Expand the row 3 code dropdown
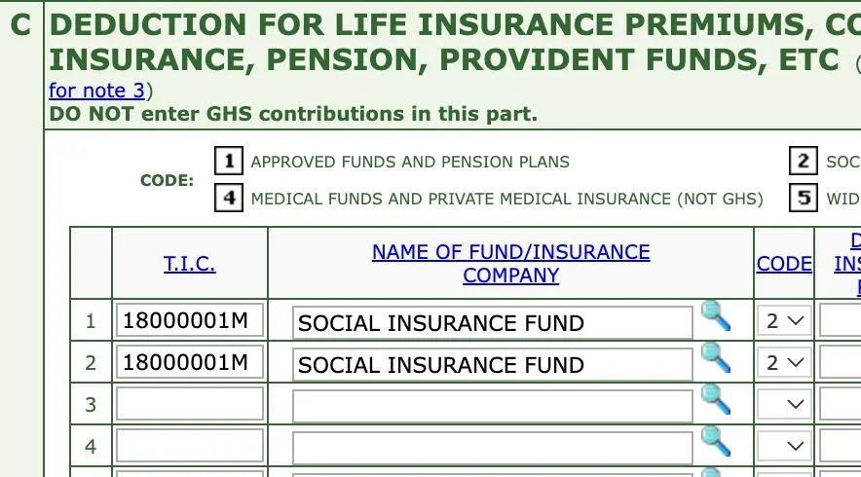This screenshot has width=861, height=477. 784,404
